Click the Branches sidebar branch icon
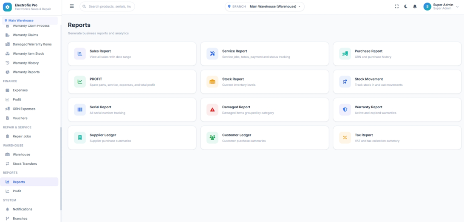 [7, 219]
